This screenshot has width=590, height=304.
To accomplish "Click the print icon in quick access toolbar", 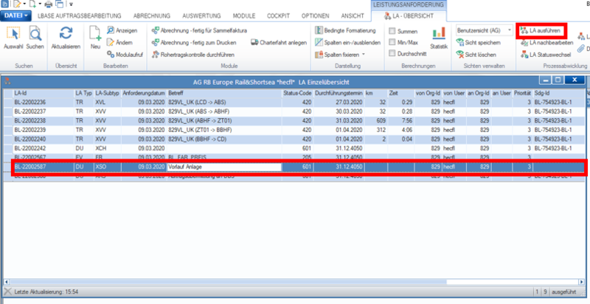I will coord(48,4).
